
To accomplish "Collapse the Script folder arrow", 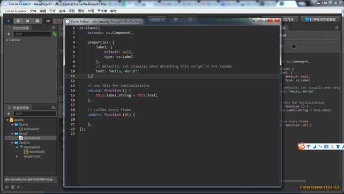I will pos(12,133).
